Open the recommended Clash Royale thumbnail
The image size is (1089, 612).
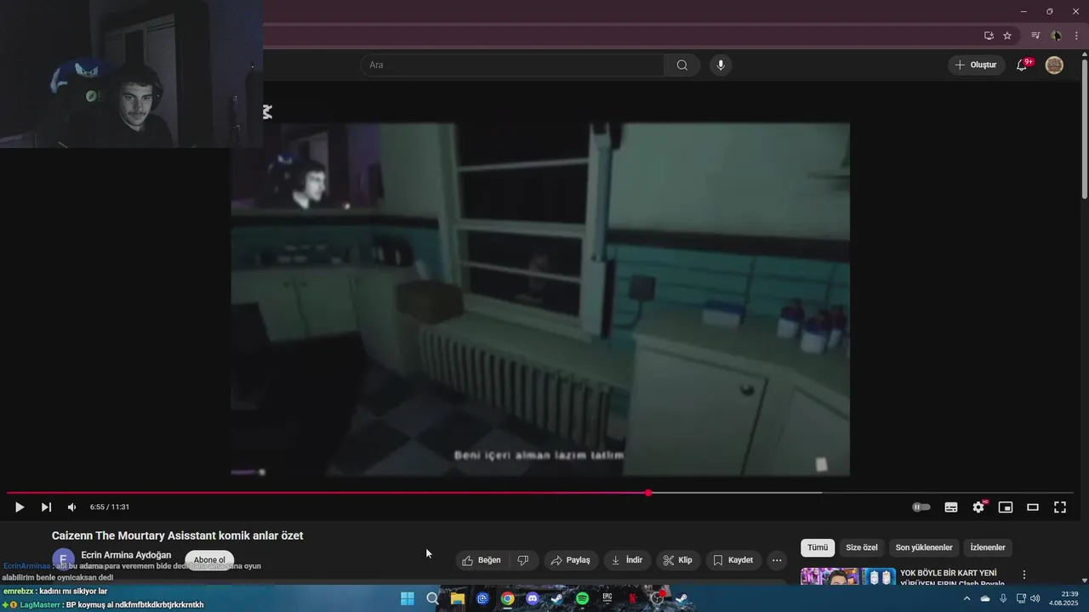click(x=848, y=576)
